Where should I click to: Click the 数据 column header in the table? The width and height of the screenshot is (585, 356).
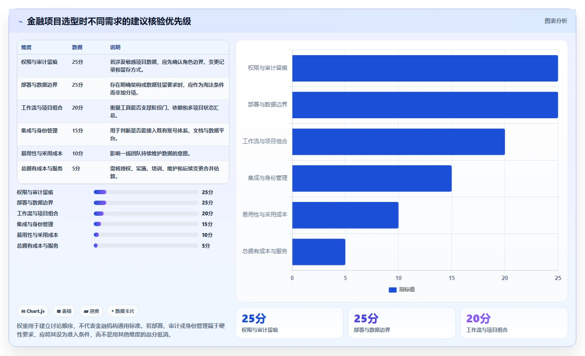pyautogui.click(x=77, y=47)
